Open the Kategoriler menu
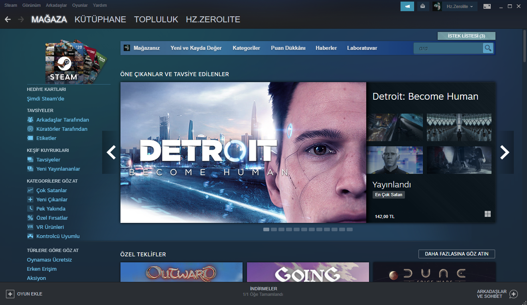 pyautogui.click(x=246, y=48)
